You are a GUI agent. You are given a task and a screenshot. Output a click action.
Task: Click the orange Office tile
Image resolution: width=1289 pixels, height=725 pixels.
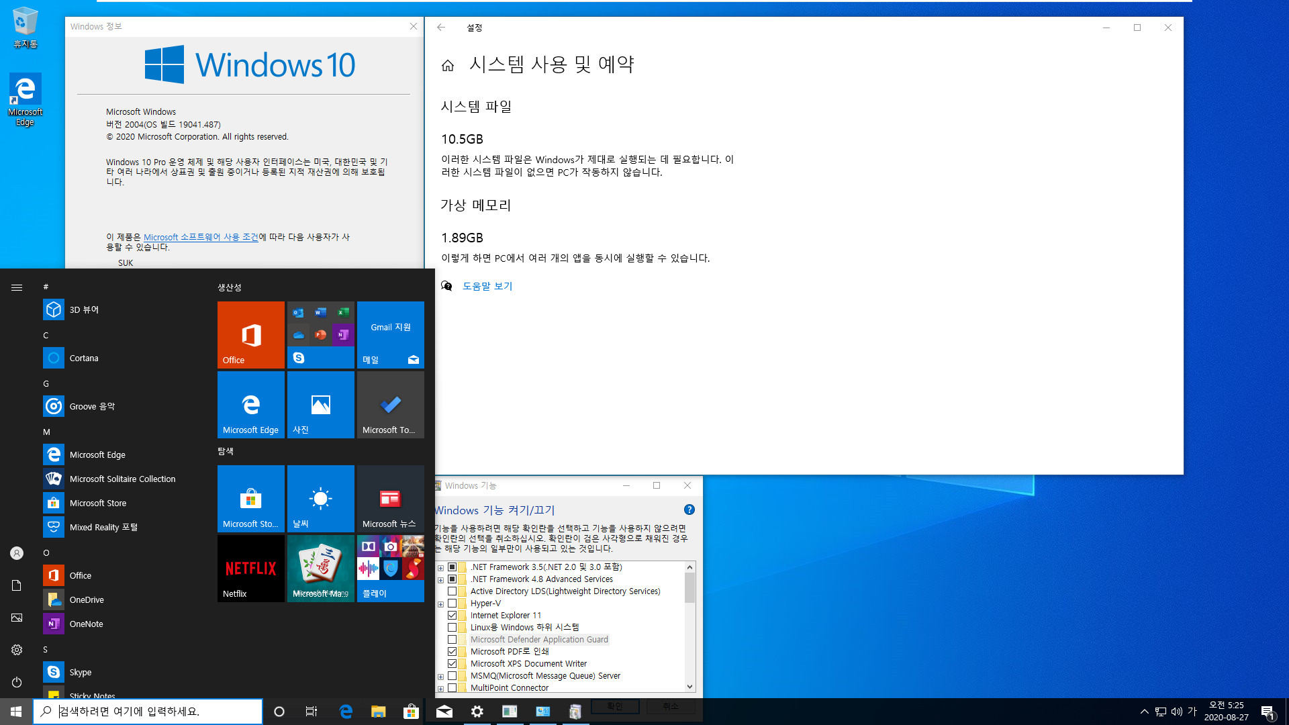tap(251, 335)
